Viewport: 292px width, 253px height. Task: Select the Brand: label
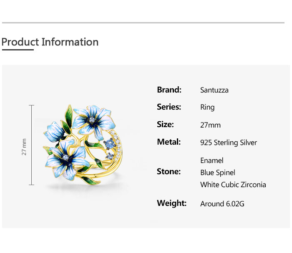coord(169,90)
